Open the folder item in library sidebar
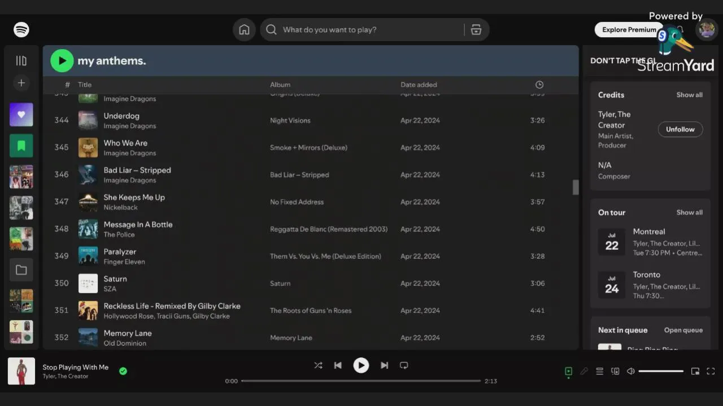The image size is (723, 406). (21, 270)
